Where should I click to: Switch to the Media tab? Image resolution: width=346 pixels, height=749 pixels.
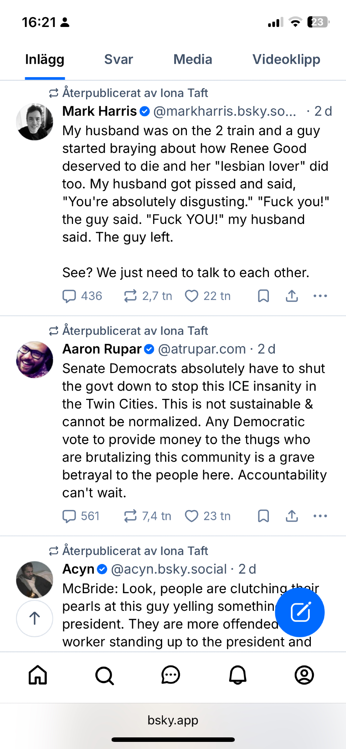[192, 60]
